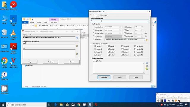Image resolution: width=190 pixels, height=107 pixels.
Task: Open Microsoft Edge from taskbar
Action: [x=56, y=105]
